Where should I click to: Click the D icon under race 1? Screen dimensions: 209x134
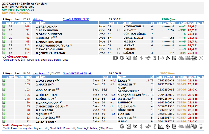[x=115, y=58]
